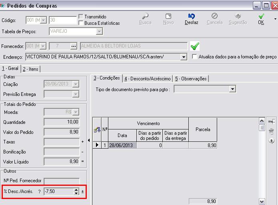Click the Novo toolbar icon
The height and width of the screenshot is (205, 278).
(168, 16)
